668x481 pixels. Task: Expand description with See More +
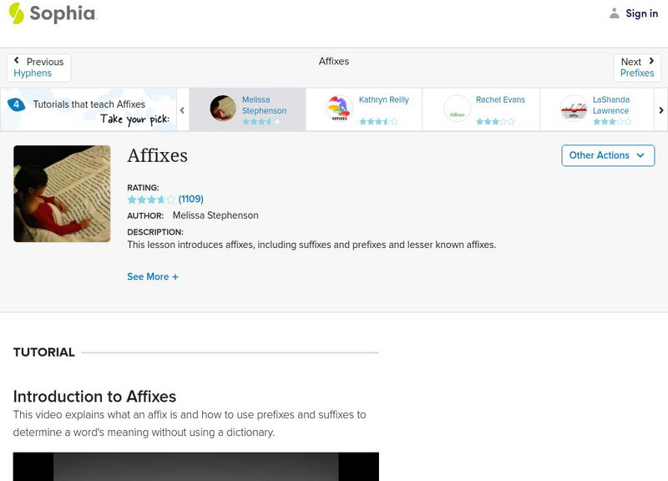click(x=153, y=276)
